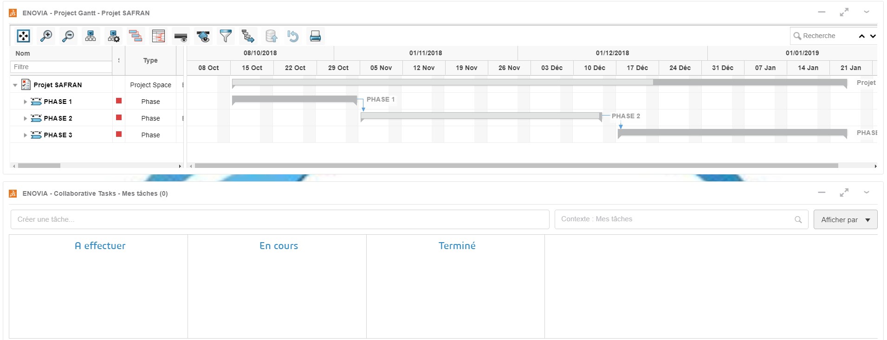Viewport: 887px width, 340px height.
Task: Click the fit-to-view arrows icon
Action: click(x=23, y=36)
